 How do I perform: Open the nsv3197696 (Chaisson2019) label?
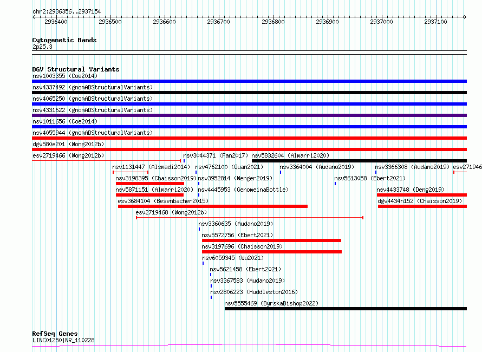[242, 246]
